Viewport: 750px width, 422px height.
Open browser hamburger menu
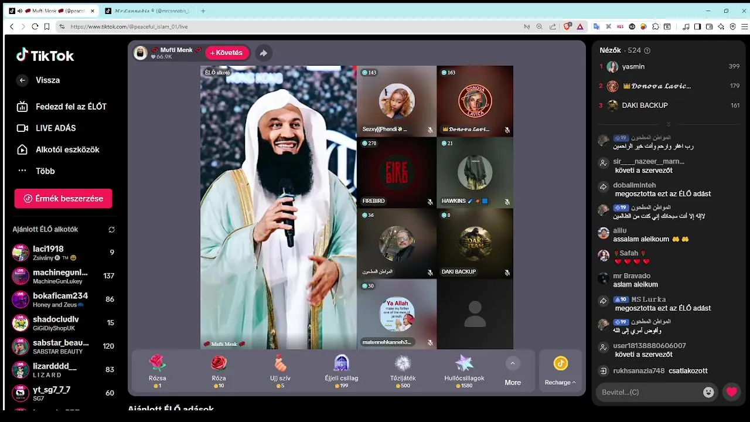pos(745,26)
